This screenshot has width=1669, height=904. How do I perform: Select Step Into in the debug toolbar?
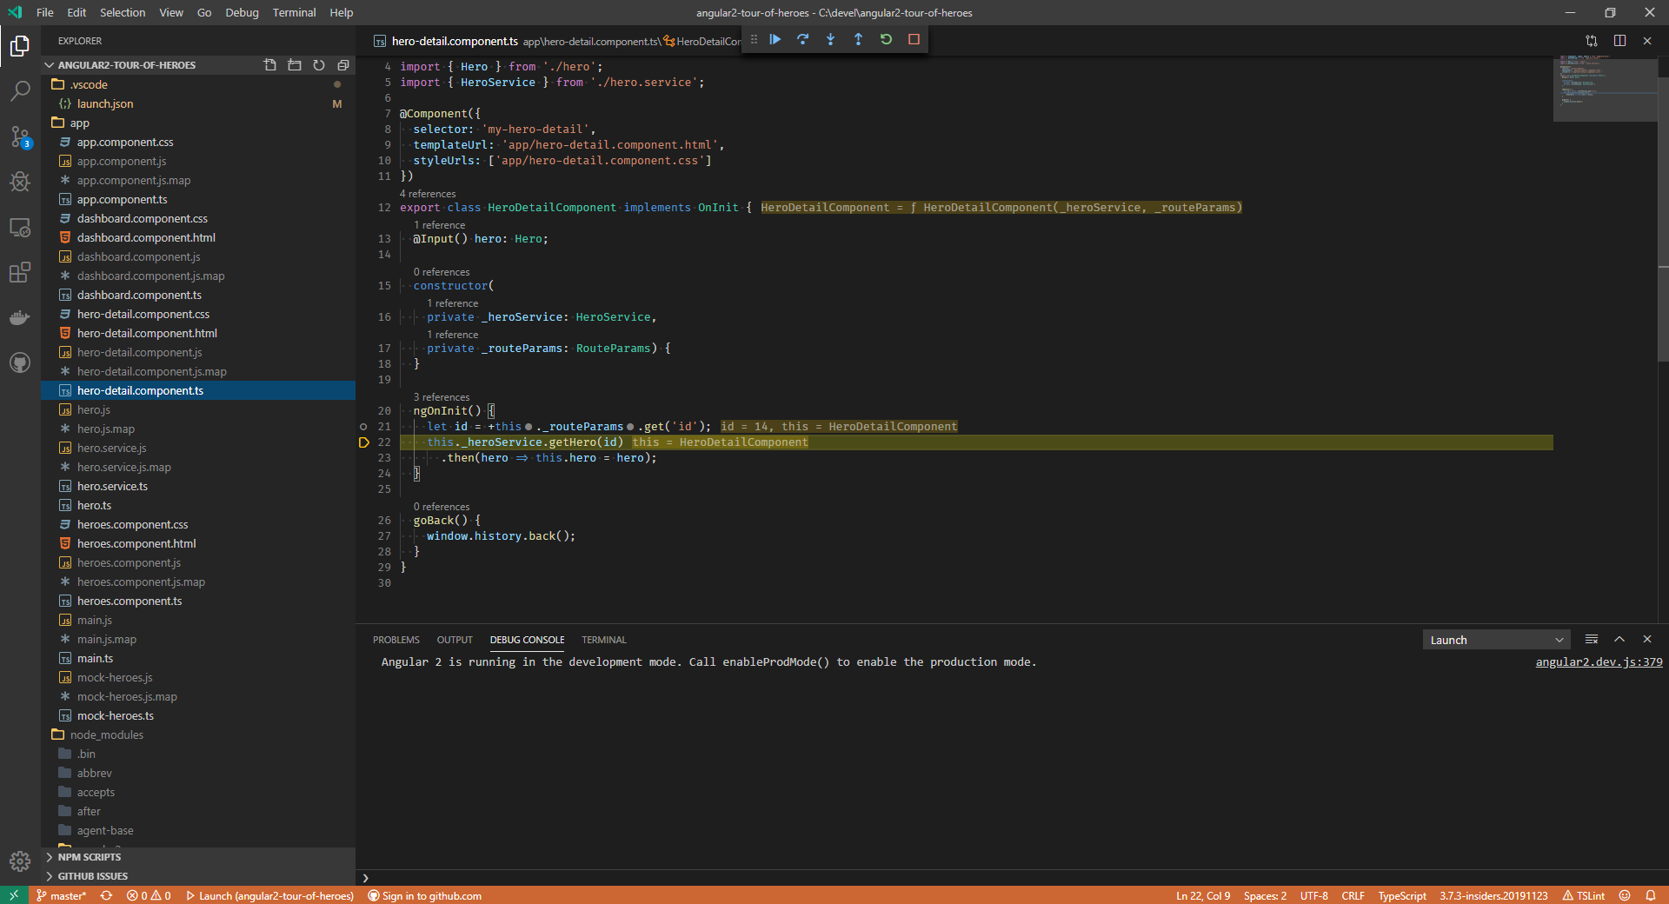pos(830,39)
